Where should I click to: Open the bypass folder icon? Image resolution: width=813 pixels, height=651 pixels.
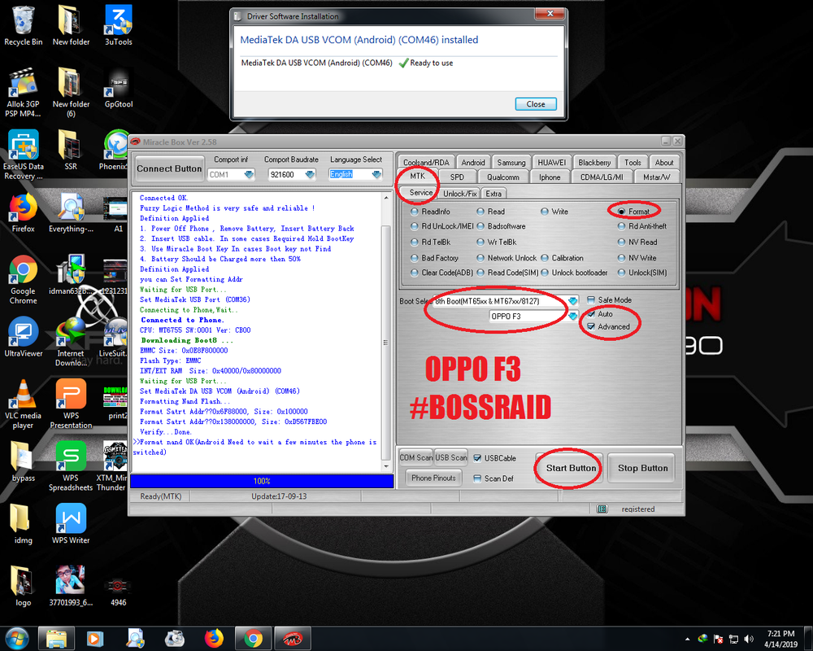click(23, 462)
